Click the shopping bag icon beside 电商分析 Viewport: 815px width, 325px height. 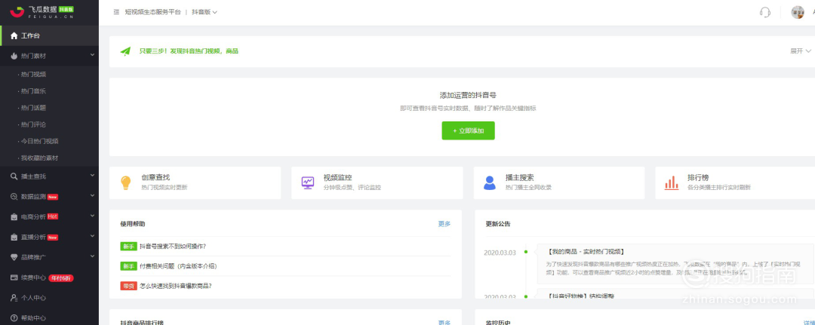point(14,217)
